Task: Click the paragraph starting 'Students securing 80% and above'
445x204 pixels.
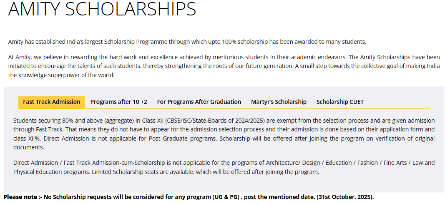Action: (x=224, y=134)
